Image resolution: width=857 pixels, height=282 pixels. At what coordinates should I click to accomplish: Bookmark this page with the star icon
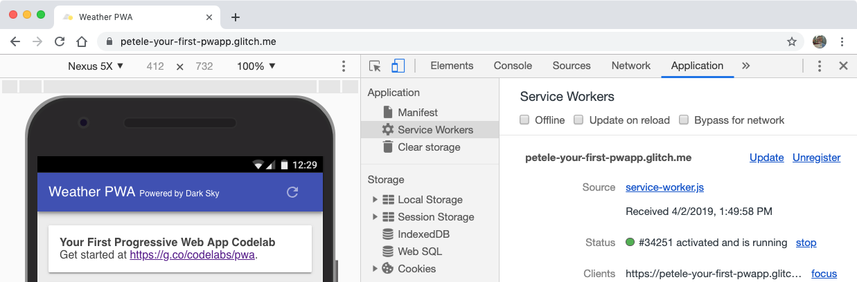(792, 41)
